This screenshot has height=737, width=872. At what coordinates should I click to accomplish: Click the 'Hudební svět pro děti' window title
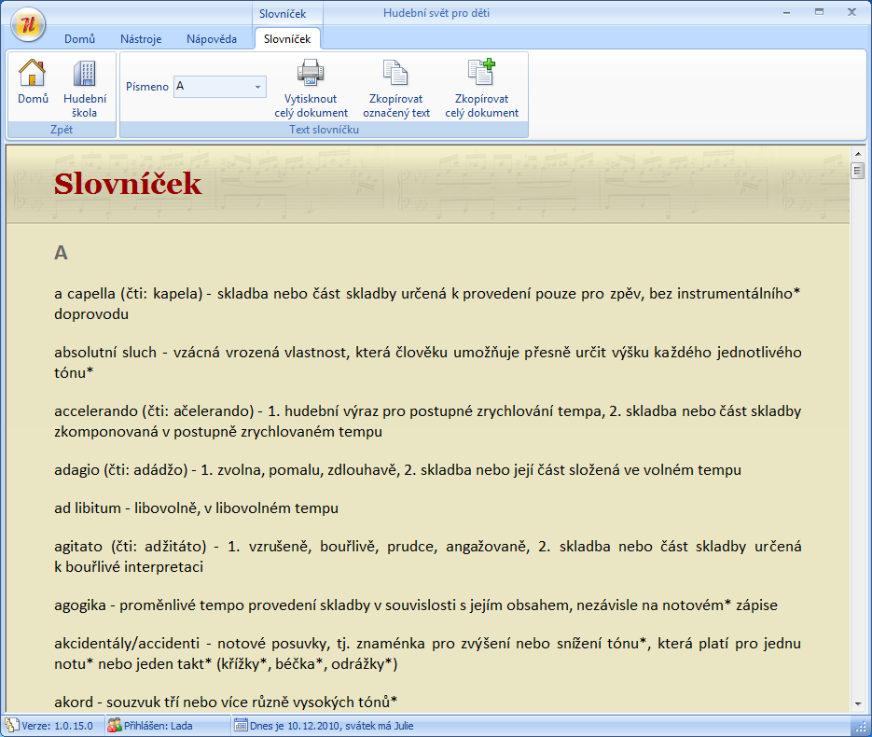point(436,13)
